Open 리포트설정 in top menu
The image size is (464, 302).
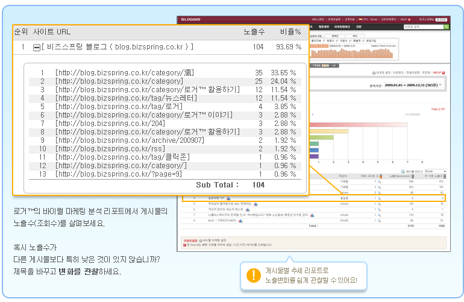[334, 19]
